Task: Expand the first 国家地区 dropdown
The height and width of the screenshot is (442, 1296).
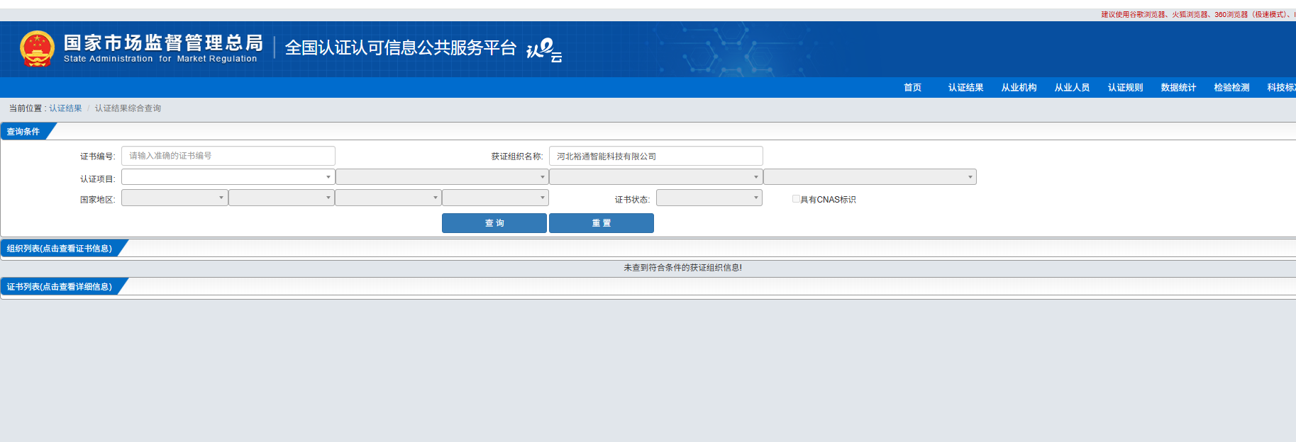Action: (175, 198)
